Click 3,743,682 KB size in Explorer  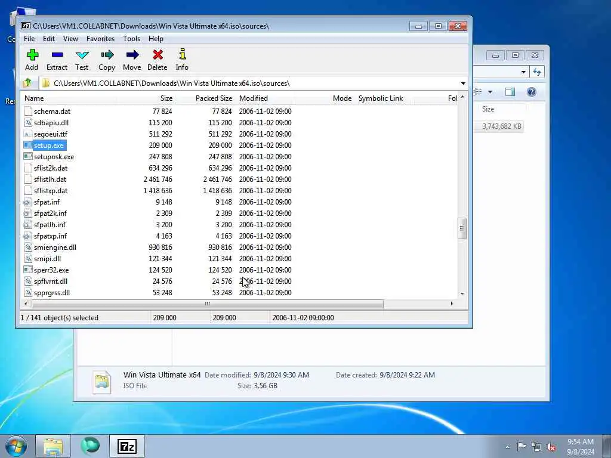tap(502, 126)
